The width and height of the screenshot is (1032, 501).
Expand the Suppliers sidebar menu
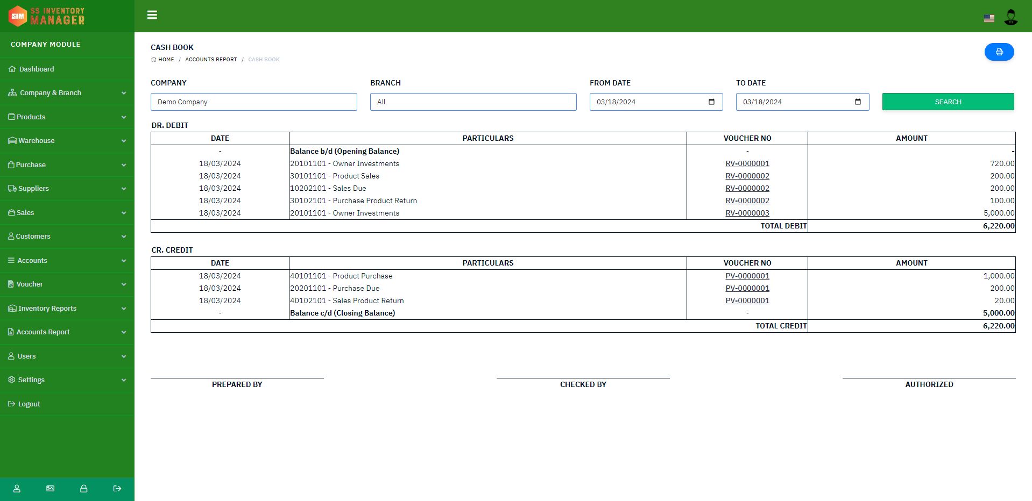pyautogui.click(x=67, y=189)
